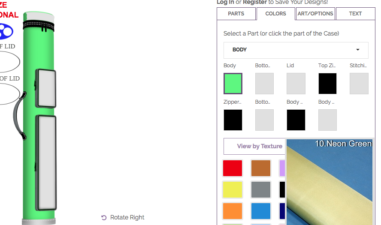Click the long lower pocket on the case
381x225 pixels.
[x=46, y=162]
